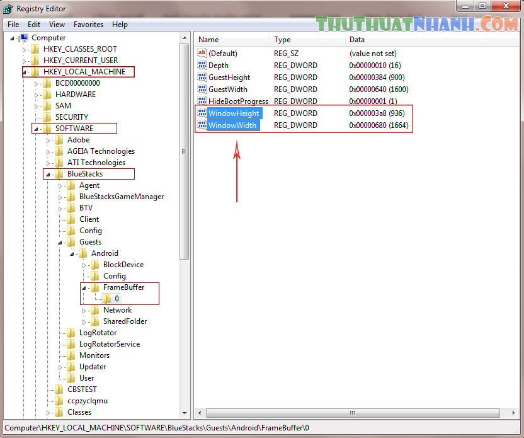Select the HideBootProgress value name

pos(238,101)
